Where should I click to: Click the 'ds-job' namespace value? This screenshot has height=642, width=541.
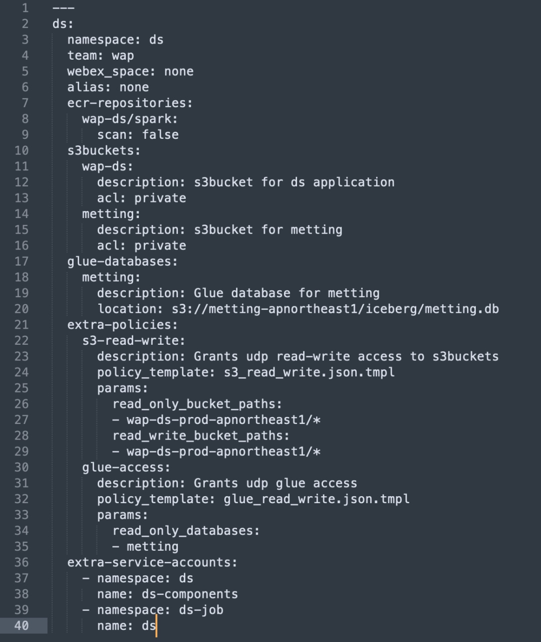click(x=201, y=610)
